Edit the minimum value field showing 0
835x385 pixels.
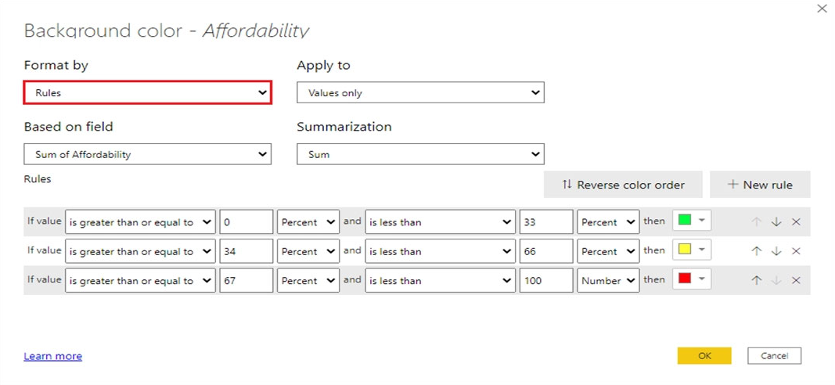click(247, 222)
